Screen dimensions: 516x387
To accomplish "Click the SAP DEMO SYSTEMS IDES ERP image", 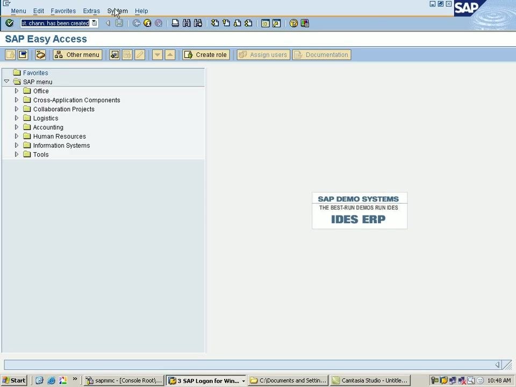I will [360, 210].
